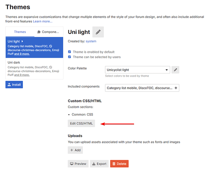
Task: Add a component with the plus icon
Action: point(176,88)
